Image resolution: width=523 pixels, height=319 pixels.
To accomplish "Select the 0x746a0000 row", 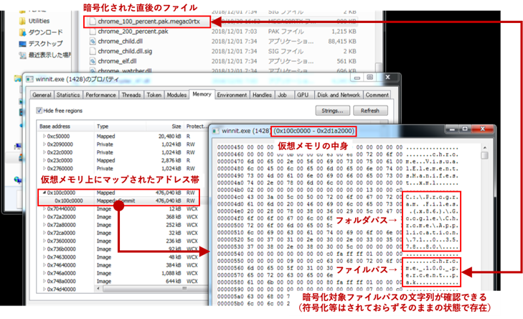I will point(123,273).
